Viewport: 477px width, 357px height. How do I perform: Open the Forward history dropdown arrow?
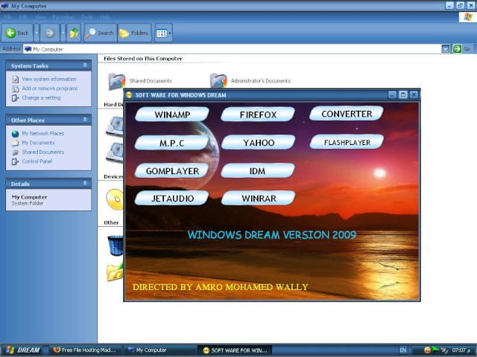pyautogui.click(x=63, y=33)
